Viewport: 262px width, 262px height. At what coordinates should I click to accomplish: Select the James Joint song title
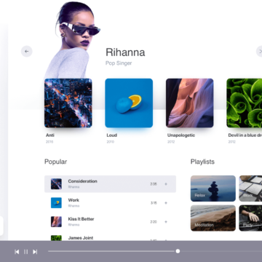click(x=81, y=238)
